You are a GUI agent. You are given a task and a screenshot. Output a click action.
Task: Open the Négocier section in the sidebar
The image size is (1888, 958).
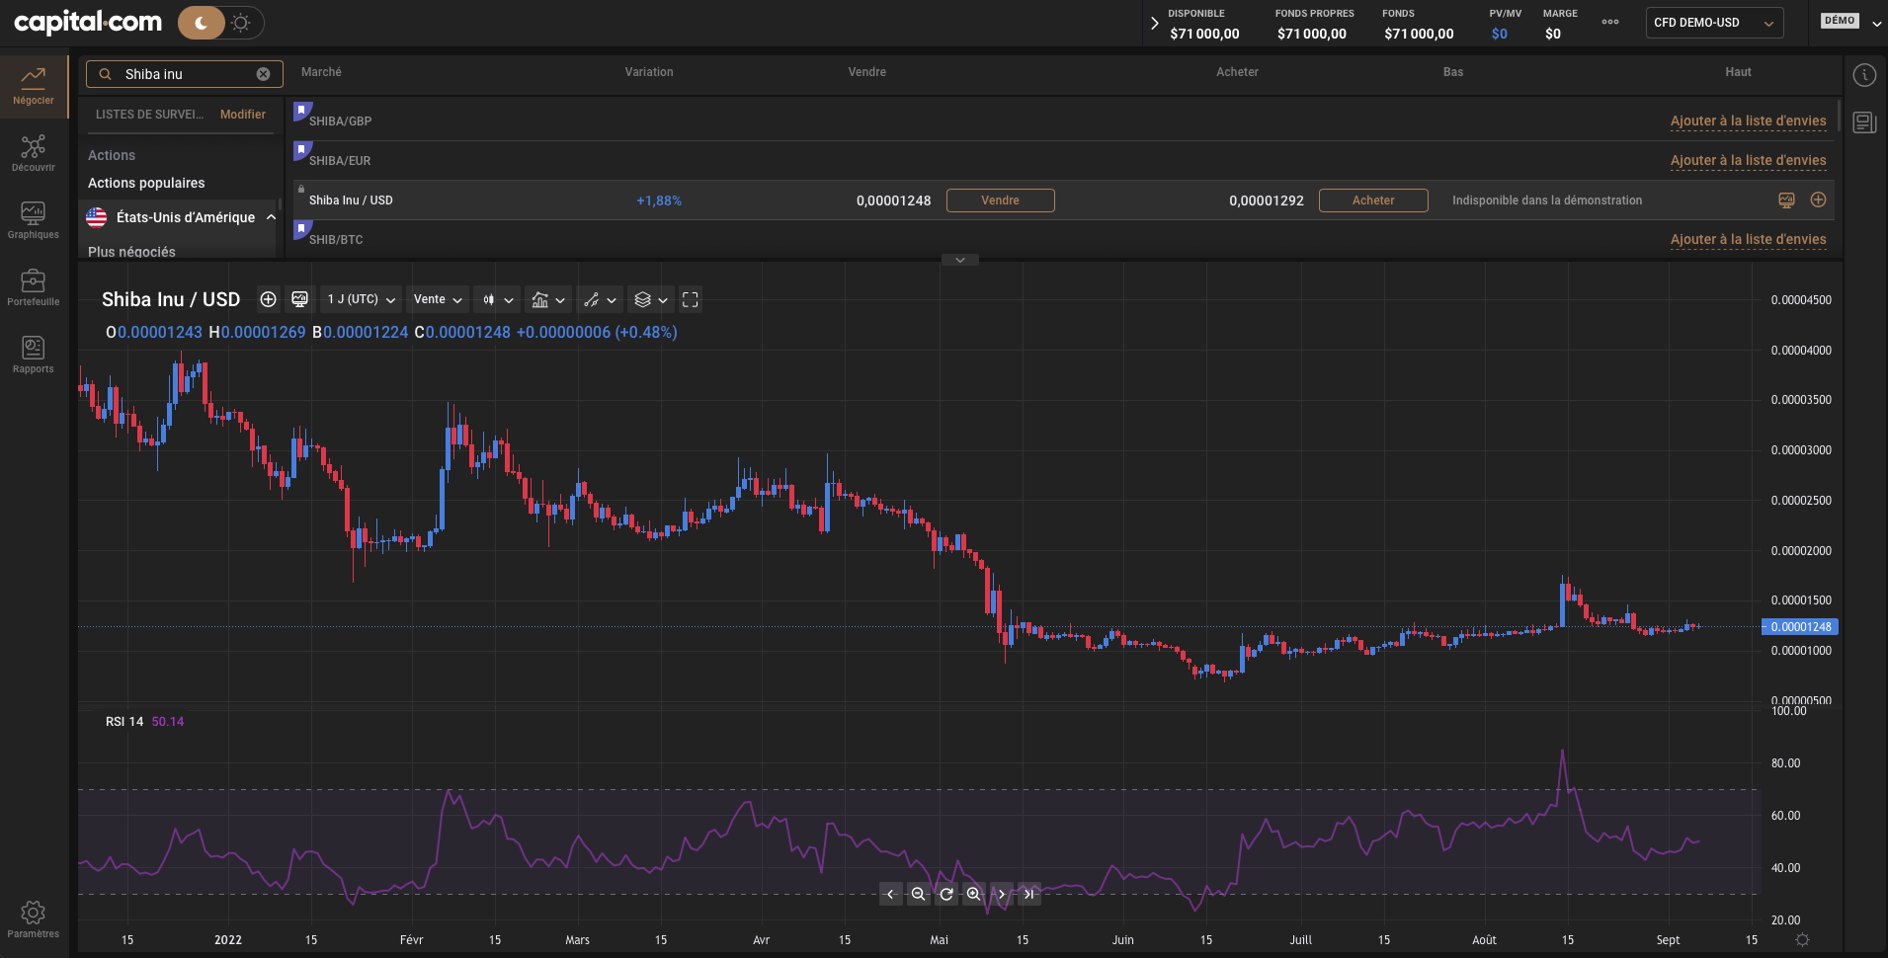pyautogui.click(x=34, y=86)
